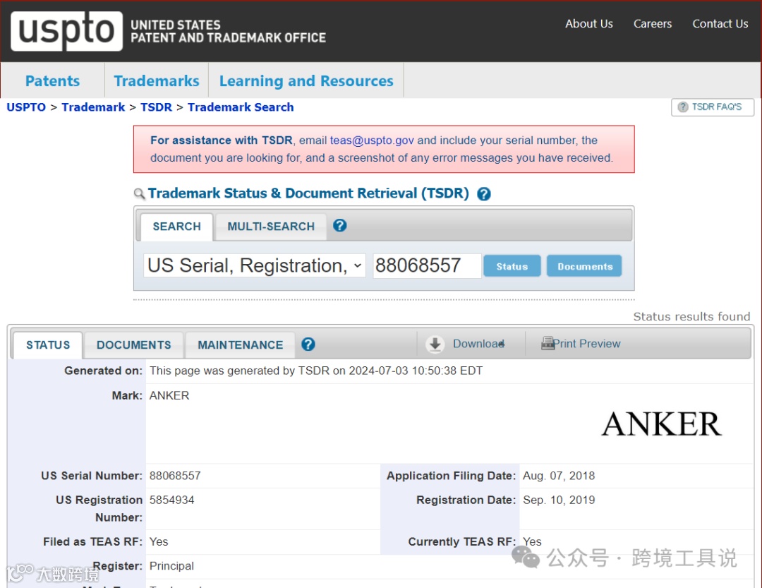Open the Careers link
762x588 pixels.
(x=653, y=24)
